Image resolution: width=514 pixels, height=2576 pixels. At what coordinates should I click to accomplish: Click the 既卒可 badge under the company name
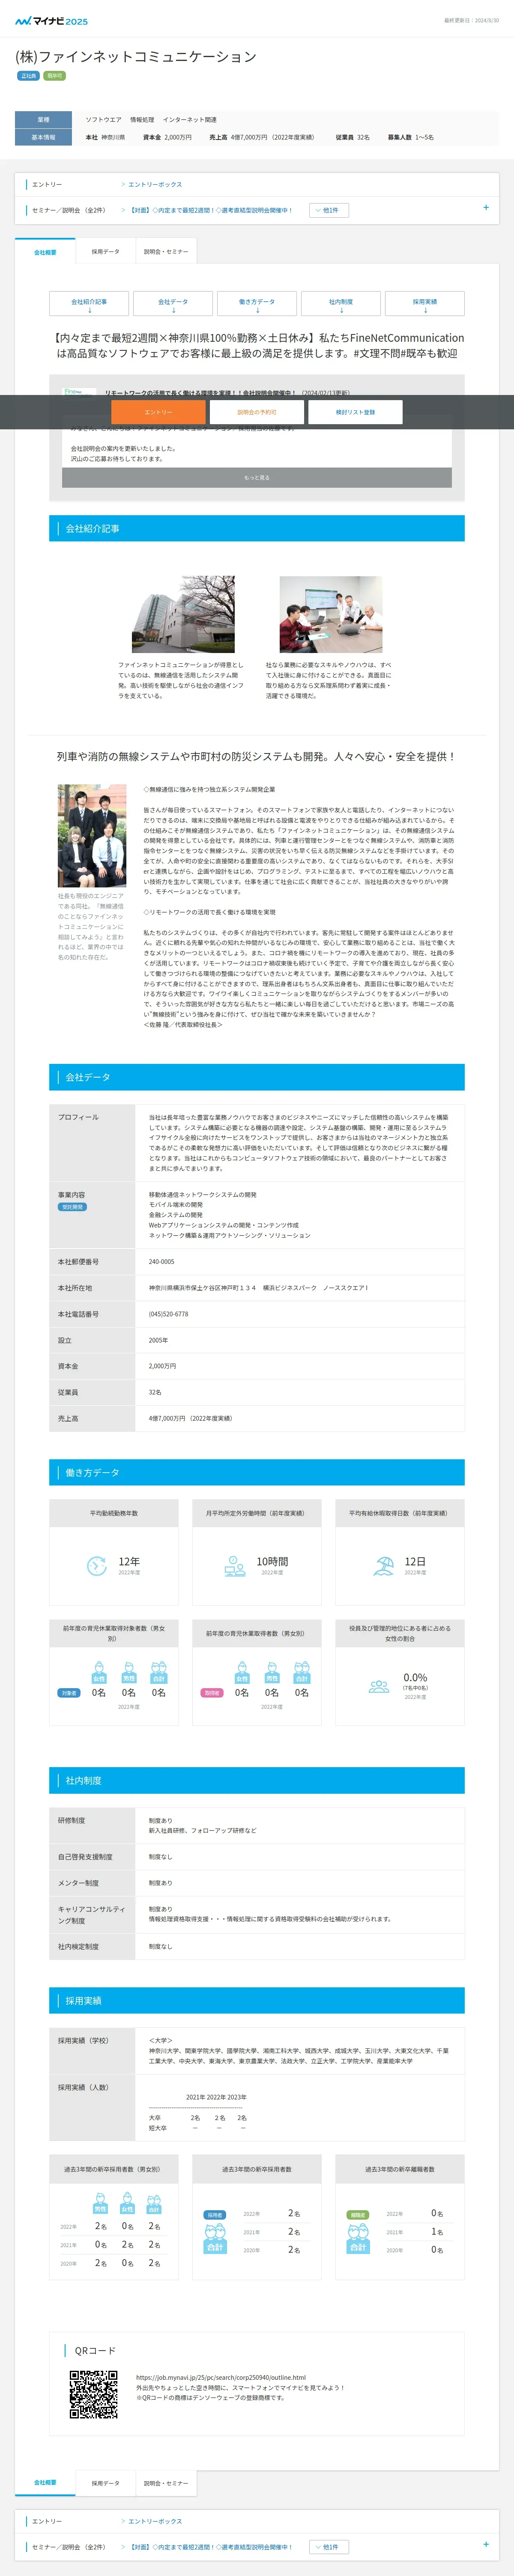pos(55,76)
